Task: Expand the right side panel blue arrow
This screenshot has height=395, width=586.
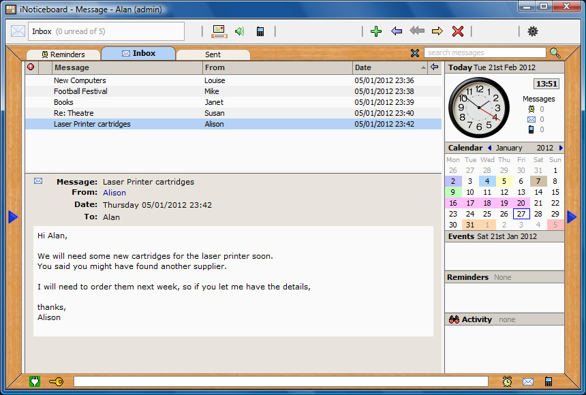Action: click(572, 217)
